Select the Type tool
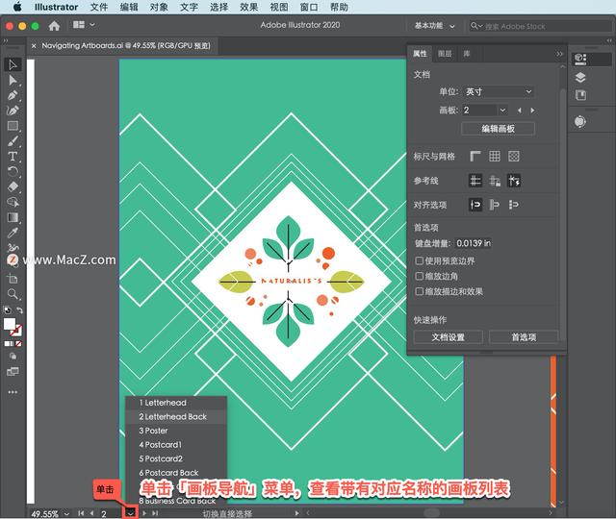The image size is (616, 519). click(x=13, y=156)
